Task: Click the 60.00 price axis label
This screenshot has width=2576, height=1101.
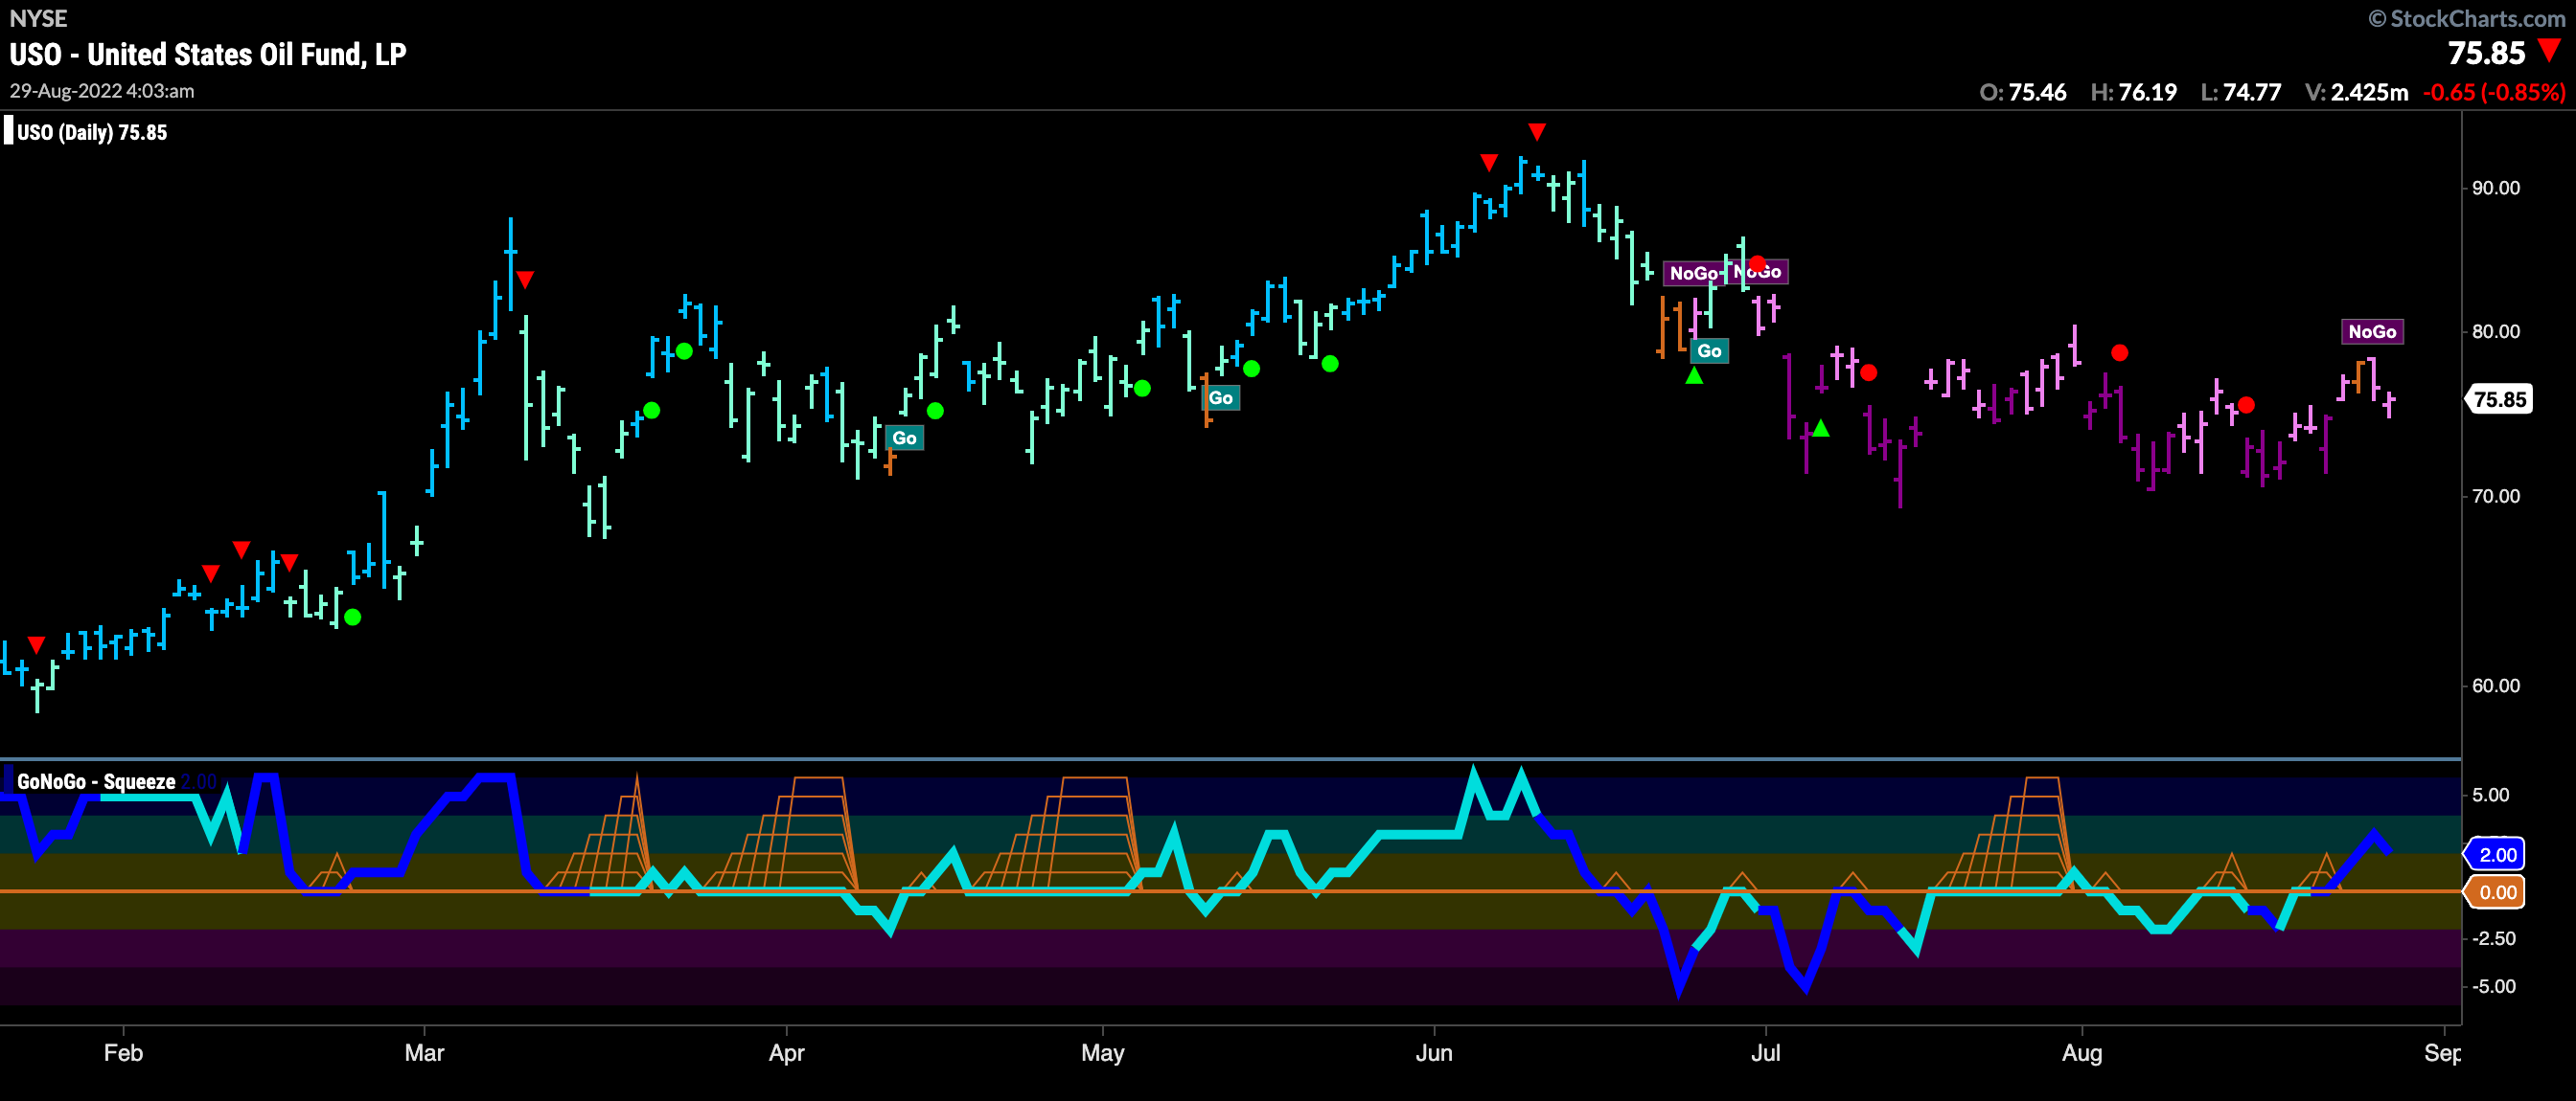Action: tap(2495, 685)
